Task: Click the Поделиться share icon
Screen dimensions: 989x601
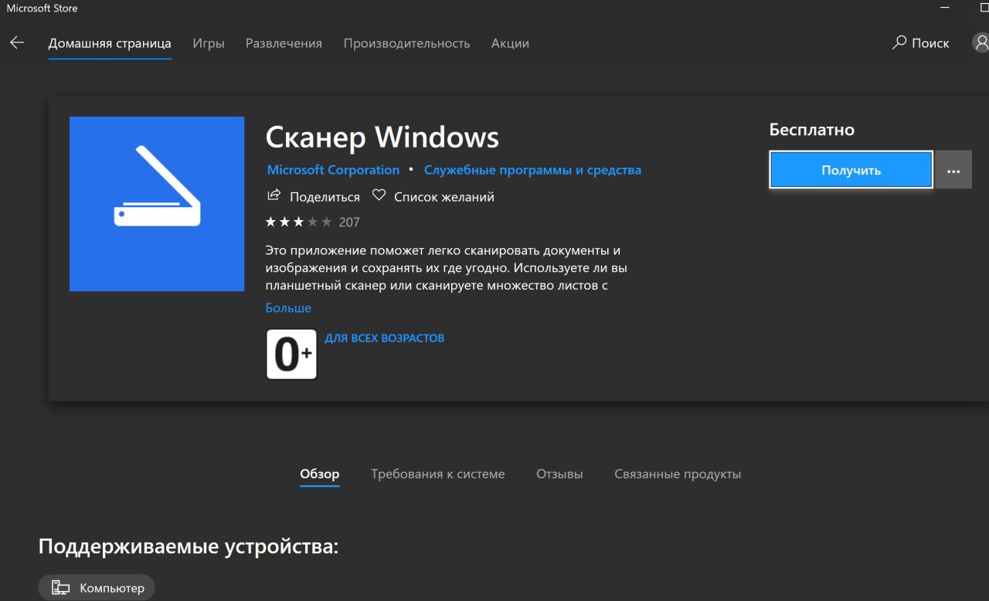Action: click(x=274, y=196)
